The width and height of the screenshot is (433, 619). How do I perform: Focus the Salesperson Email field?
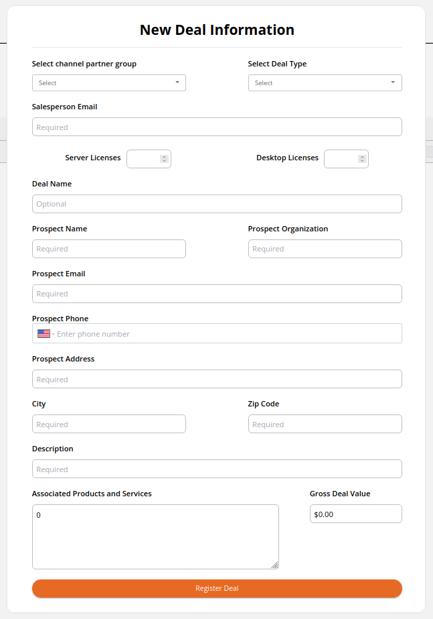click(217, 127)
